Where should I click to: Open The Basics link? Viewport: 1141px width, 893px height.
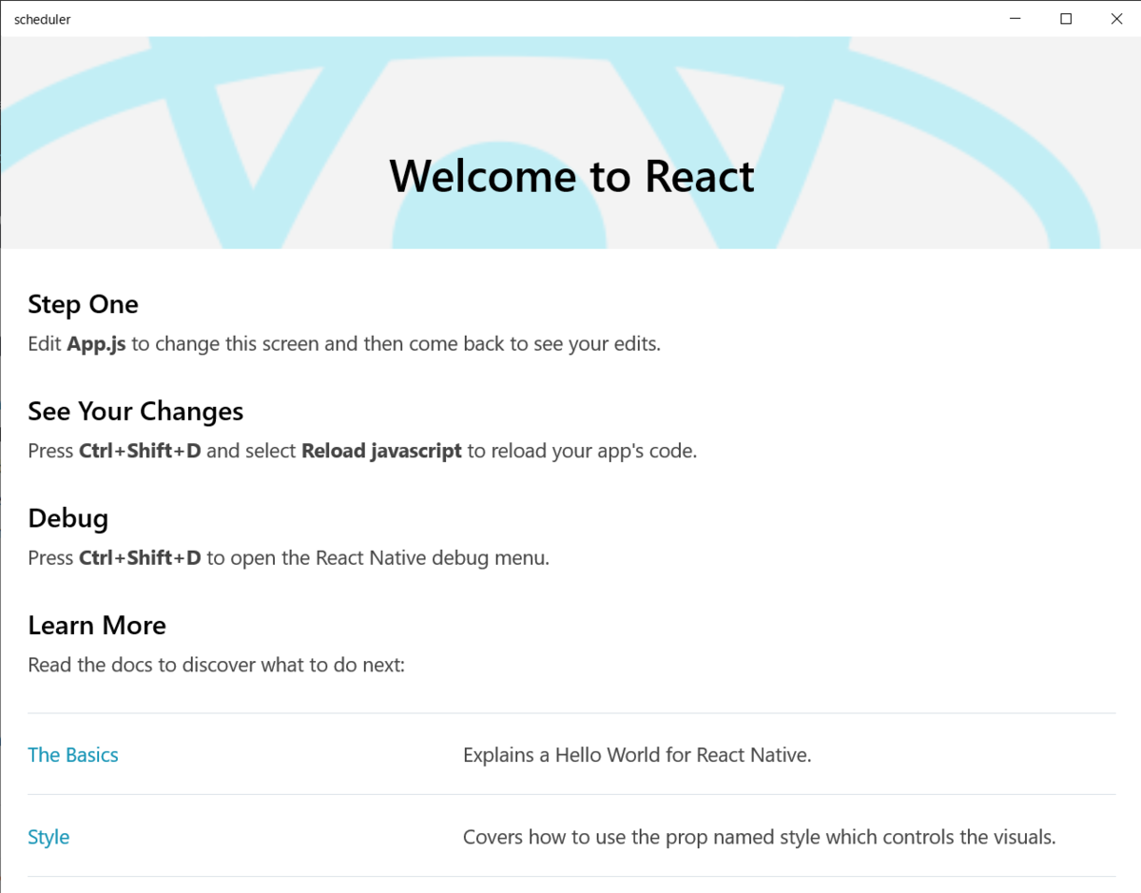tap(73, 755)
